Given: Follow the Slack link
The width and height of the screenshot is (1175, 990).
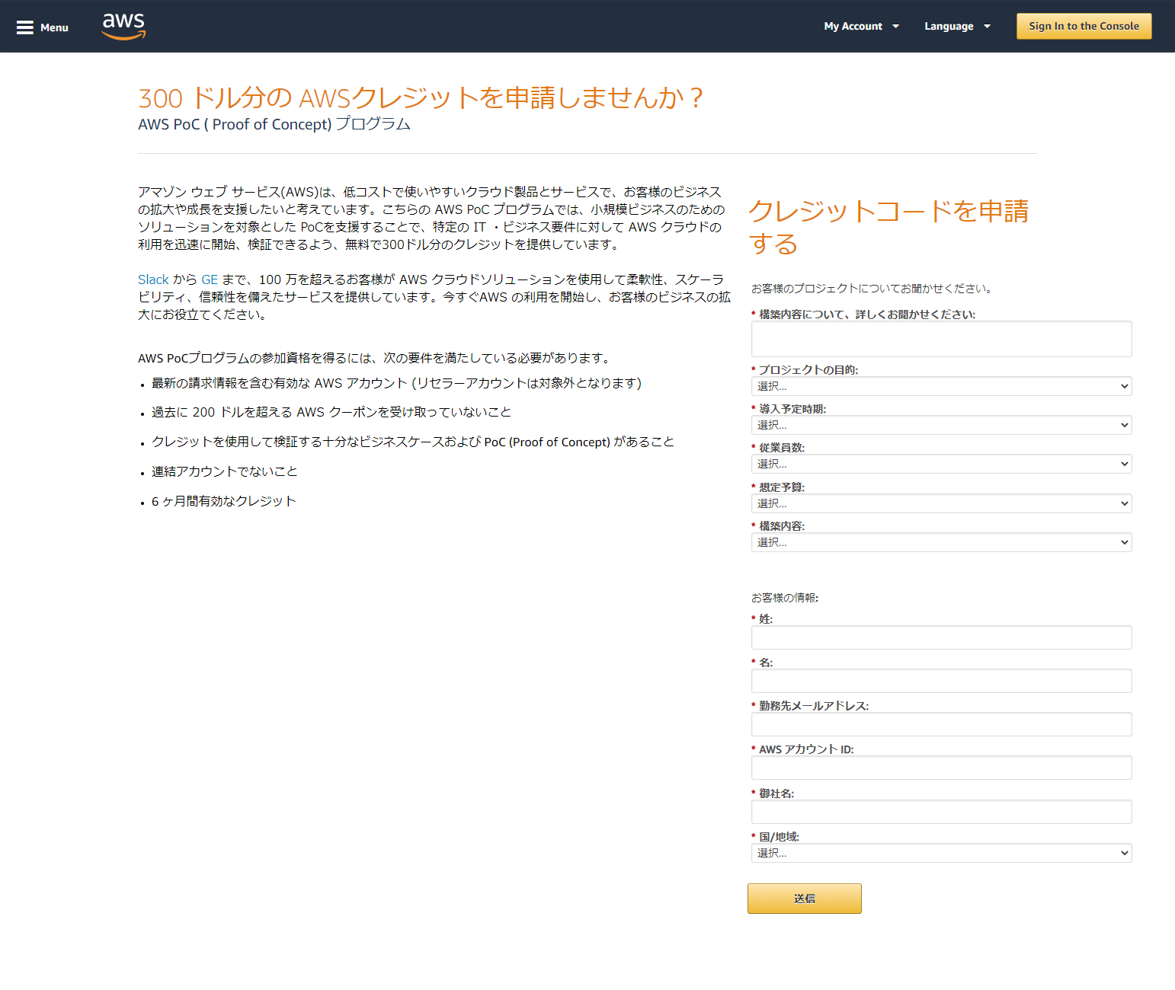Looking at the screenshot, I should coord(153,279).
